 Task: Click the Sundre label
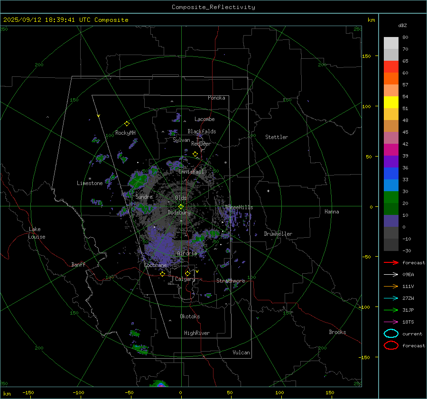(x=144, y=196)
